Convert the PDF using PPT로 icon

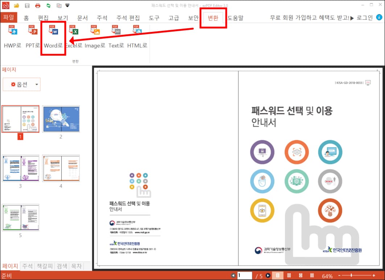[32, 36]
